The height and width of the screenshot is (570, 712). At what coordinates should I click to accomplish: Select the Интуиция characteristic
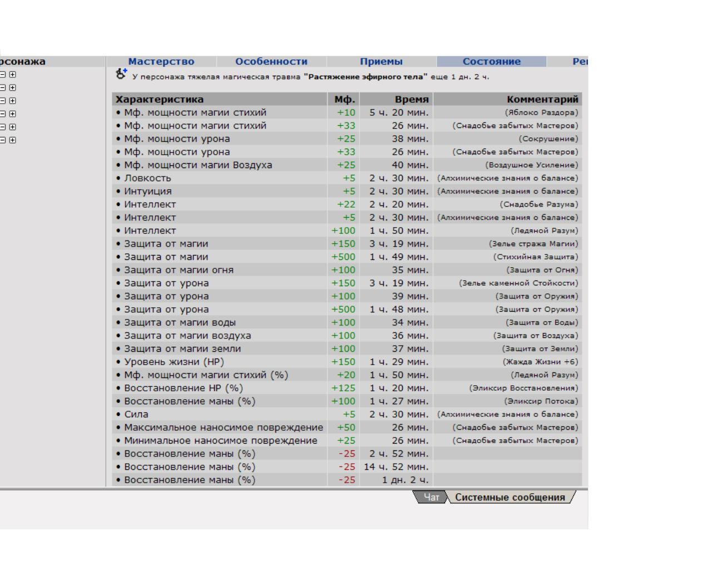tap(148, 191)
